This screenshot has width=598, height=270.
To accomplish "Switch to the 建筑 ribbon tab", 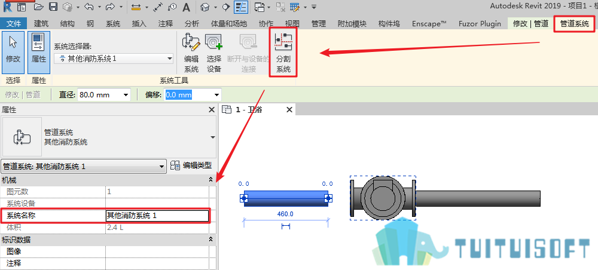I will 41,24.
